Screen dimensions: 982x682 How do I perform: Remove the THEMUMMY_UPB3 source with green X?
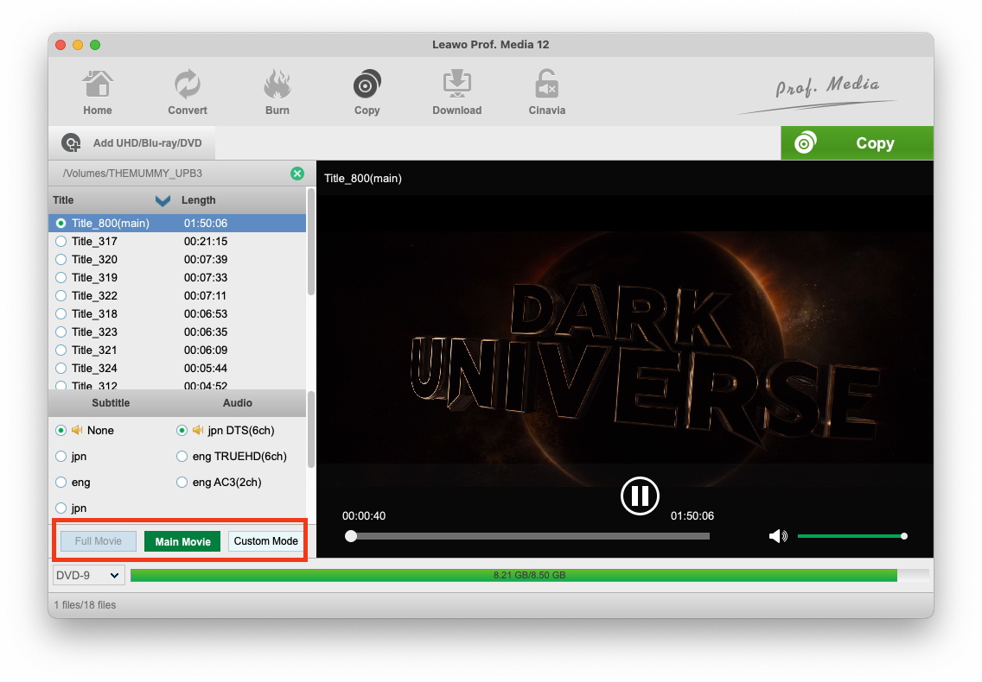(x=297, y=174)
